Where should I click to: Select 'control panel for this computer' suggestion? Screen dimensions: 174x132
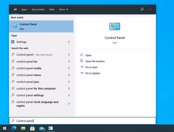coord(41,89)
